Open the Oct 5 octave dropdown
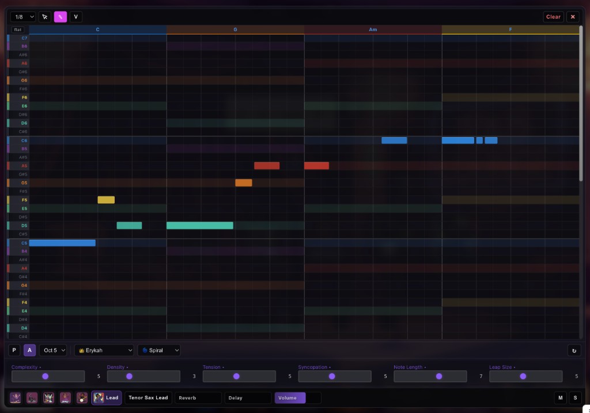 (53, 350)
